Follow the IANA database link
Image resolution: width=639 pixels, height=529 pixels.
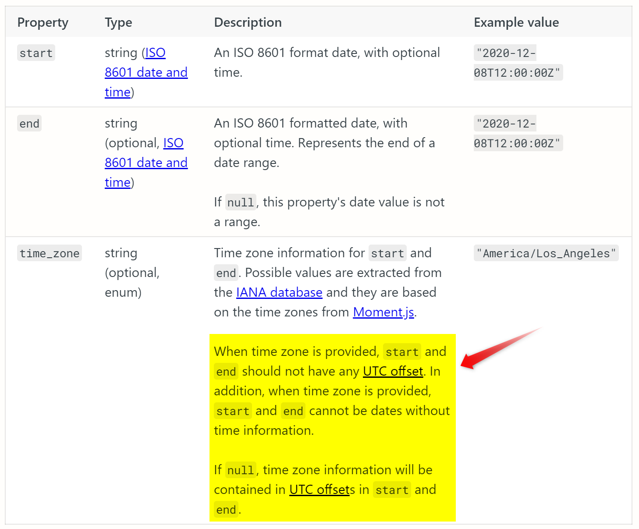tap(279, 292)
